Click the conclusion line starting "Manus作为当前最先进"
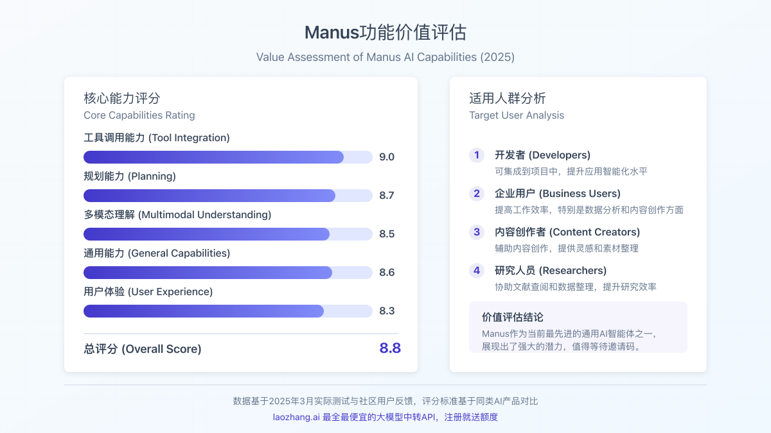The height and width of the screenshot is (433, 771). (571, 334)
